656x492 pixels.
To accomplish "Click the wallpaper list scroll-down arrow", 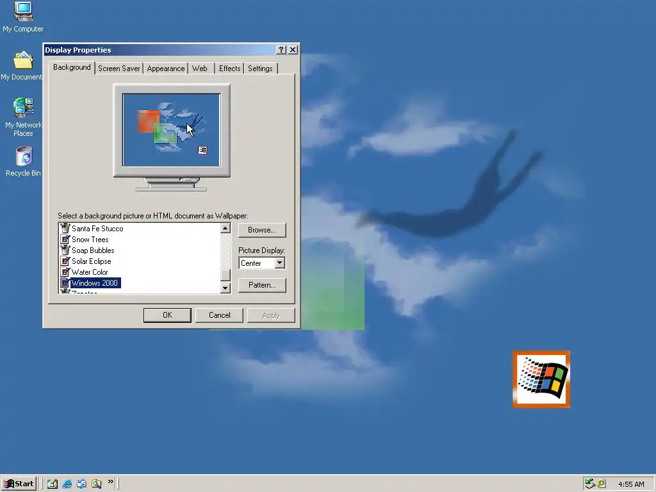I will (x=225, y=288).
